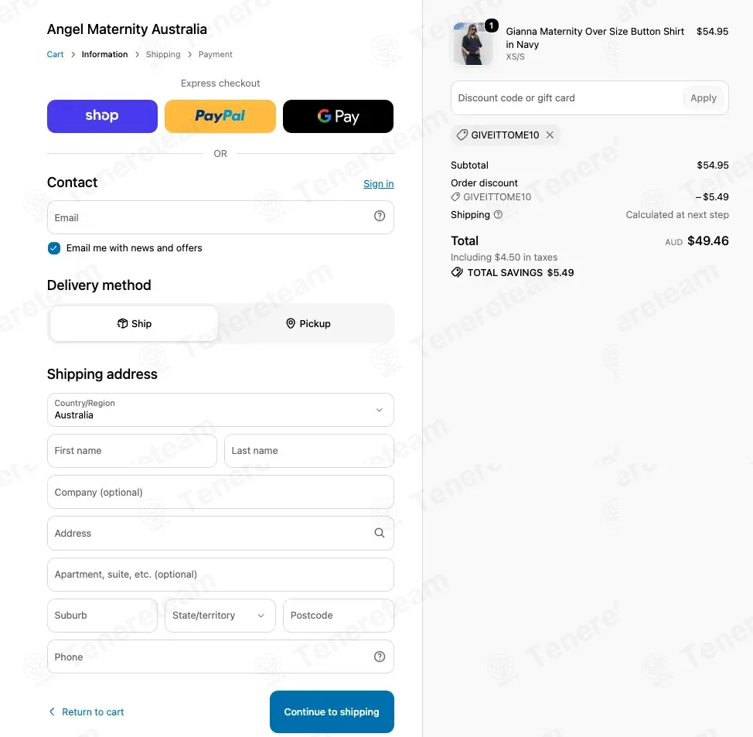Remove the GIVEITTOME10 discount code
Image resolution: width=753 pixels, height=737 pixels.
tap(550, 135)
